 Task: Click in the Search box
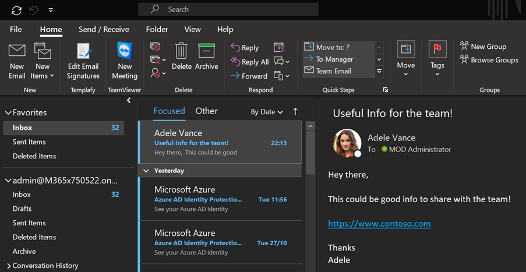click(x=228, y=9)
